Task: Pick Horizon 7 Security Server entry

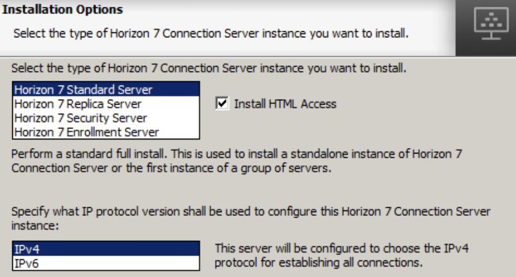Action: coord(80,118)
